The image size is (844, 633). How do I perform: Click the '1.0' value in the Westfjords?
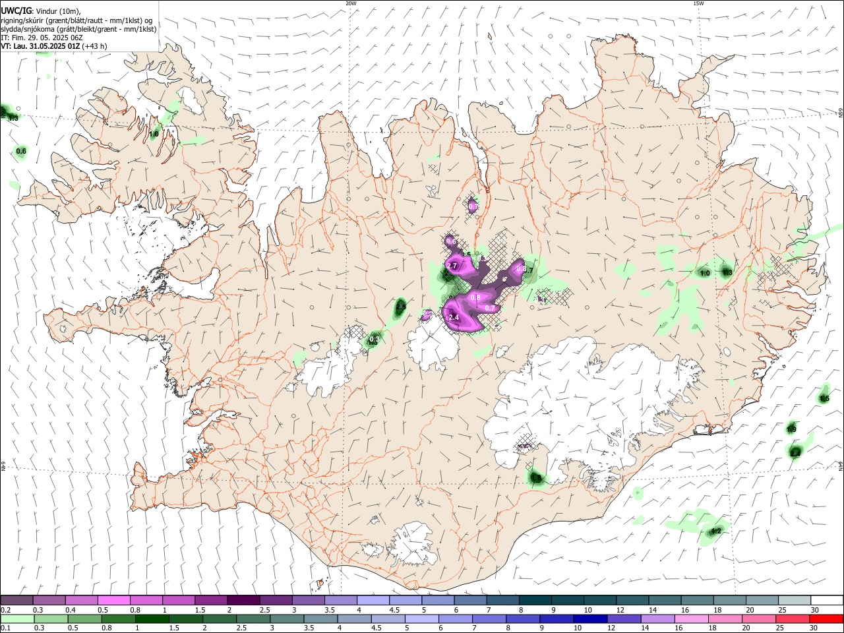(154, 134)
